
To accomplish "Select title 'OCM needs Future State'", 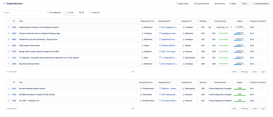I will pyautogui.click(x=30, y=46).
